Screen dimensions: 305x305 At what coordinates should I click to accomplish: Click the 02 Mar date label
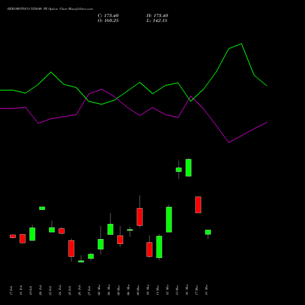point(99,290)
